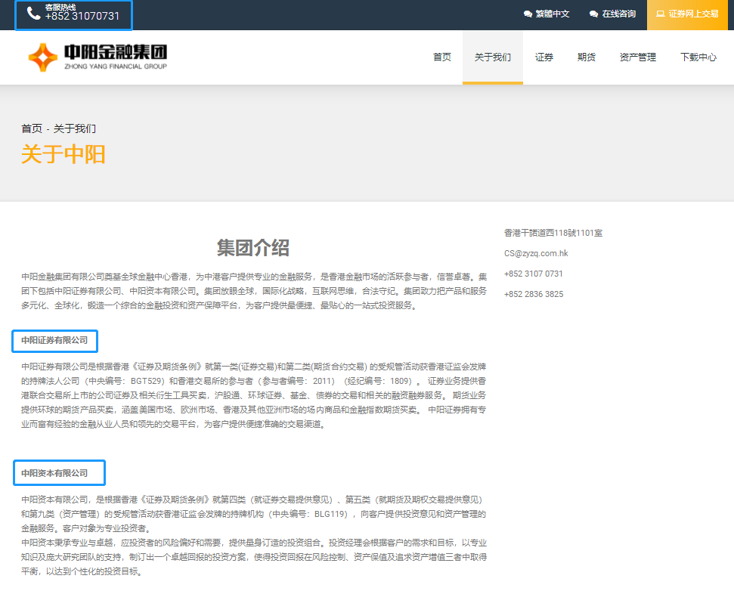Open the 证券 navigation menu
The image size is (734, 591).
click(544, 57)
